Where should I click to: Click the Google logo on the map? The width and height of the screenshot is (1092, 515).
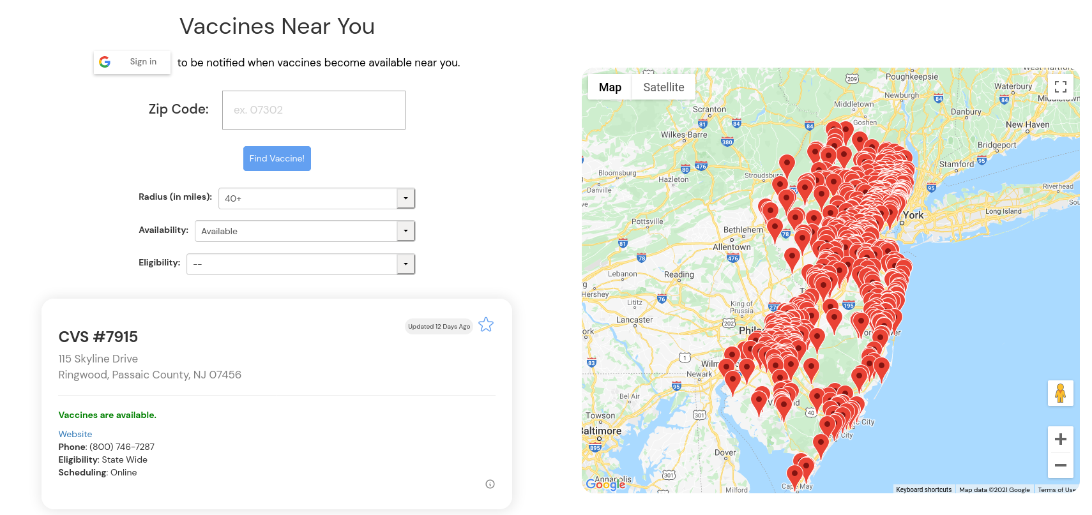(x=606, y=484)
